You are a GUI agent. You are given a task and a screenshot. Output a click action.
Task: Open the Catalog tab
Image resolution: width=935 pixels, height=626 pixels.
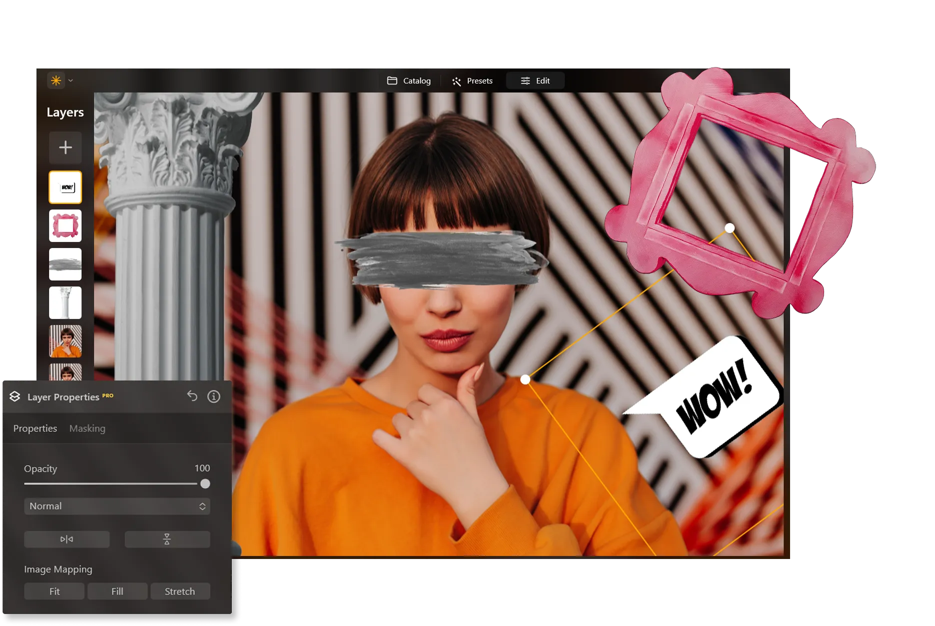(409, 80)
